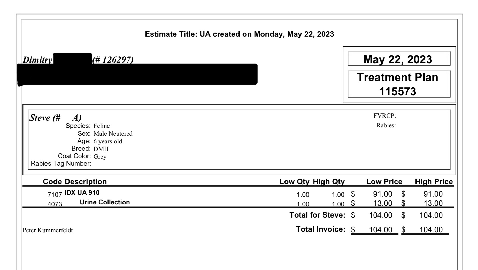Click the species value Feline
This screenshot has width=478, height=270.
coord(102,126)
